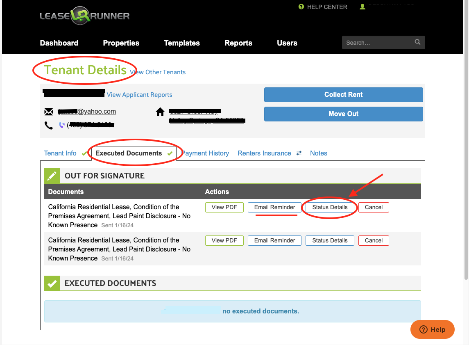Open the Properties menu
Viewport: 469px width, 345px height.
[x=121, y=43]
